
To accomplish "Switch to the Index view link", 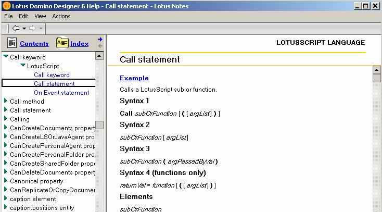I will tap(79, 44).
